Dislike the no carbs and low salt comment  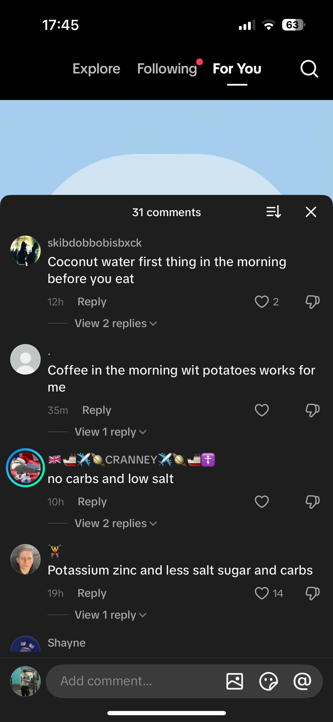pos(312,502)
